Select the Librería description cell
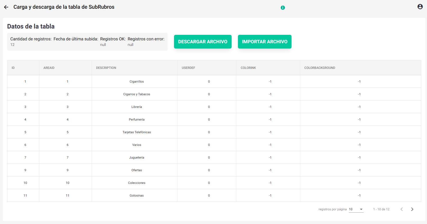 pyautogui.click(x=134, y=107)
